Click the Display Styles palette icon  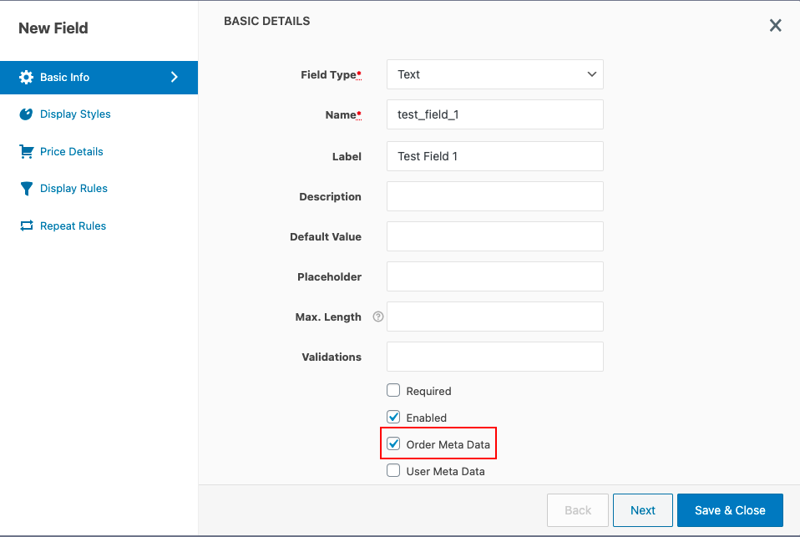pyautogui.click(x=26, y=114)
